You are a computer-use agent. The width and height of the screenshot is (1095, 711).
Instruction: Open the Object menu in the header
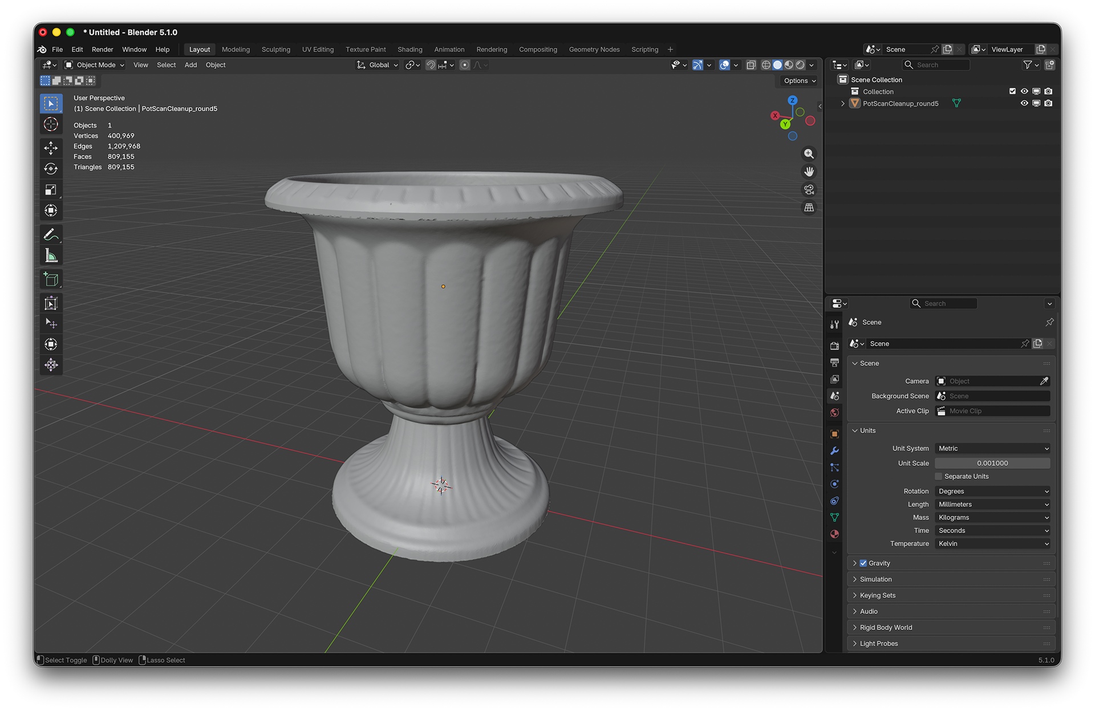[216, 65]
